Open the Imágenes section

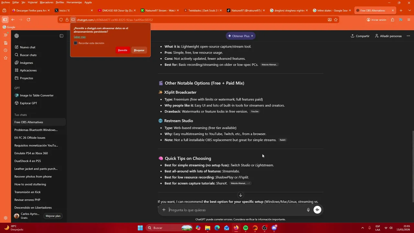(x=26, y=63)
